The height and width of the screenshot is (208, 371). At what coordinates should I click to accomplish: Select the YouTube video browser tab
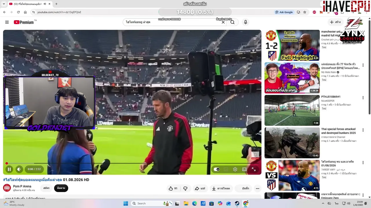click(x=30, y=4)
